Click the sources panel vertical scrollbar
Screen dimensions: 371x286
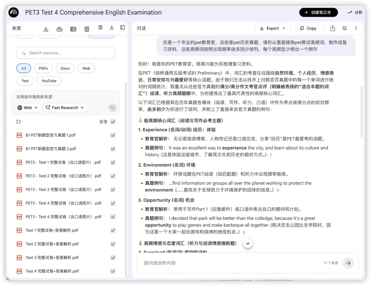[x=126, y=179]
